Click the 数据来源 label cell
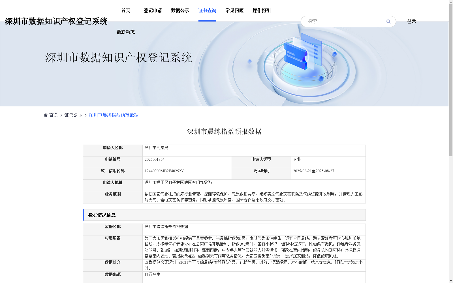 point(113,277)
